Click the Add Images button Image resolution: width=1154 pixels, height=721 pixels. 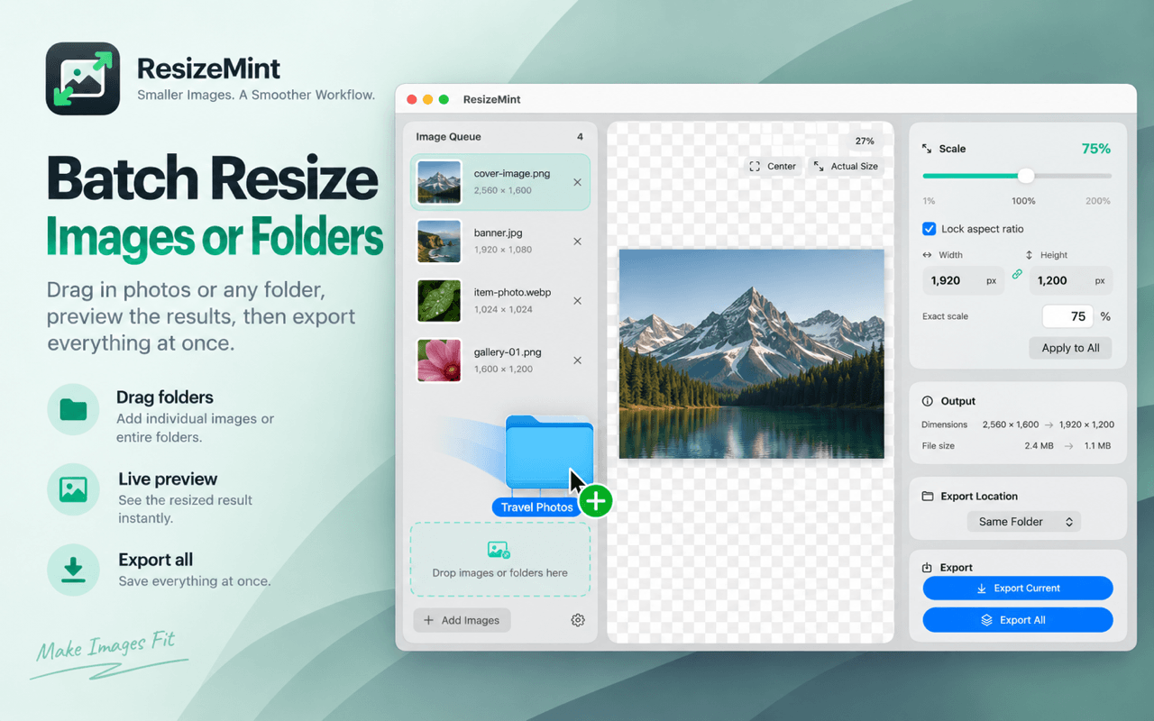point(462,620)
